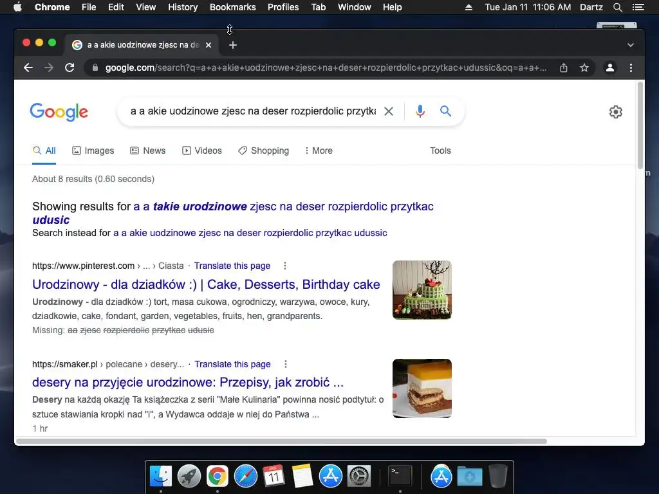Click the address bar URL
Screen dimensions: 659x494
tap(326, 68)
